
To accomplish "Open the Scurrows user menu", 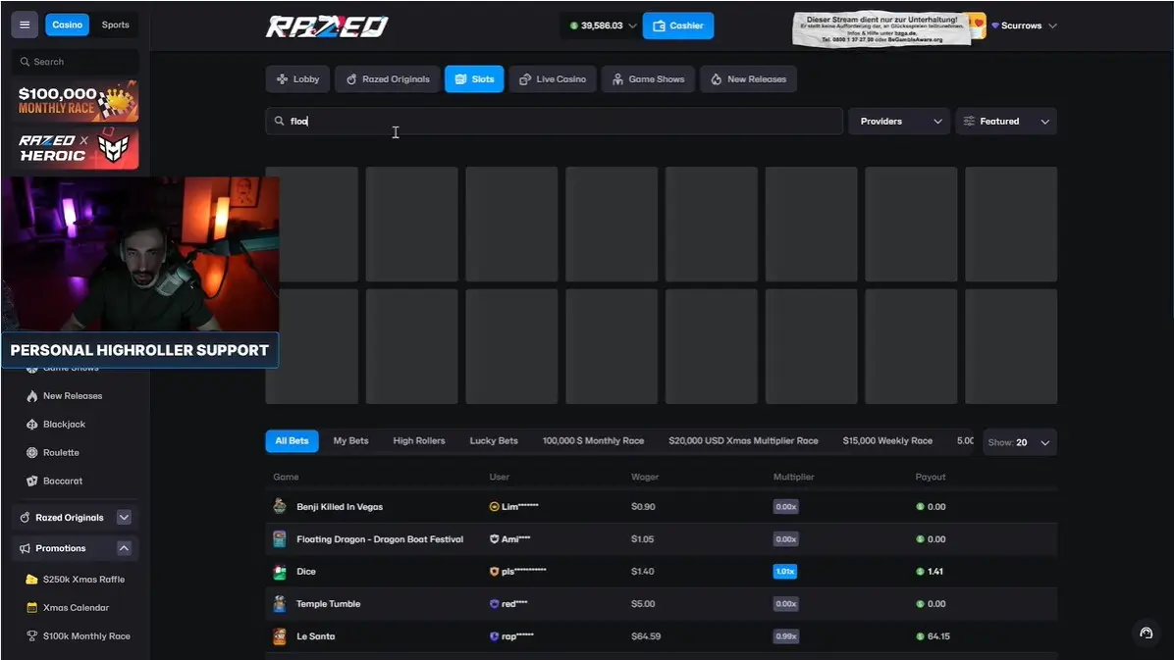I will tap(1024, 25).
